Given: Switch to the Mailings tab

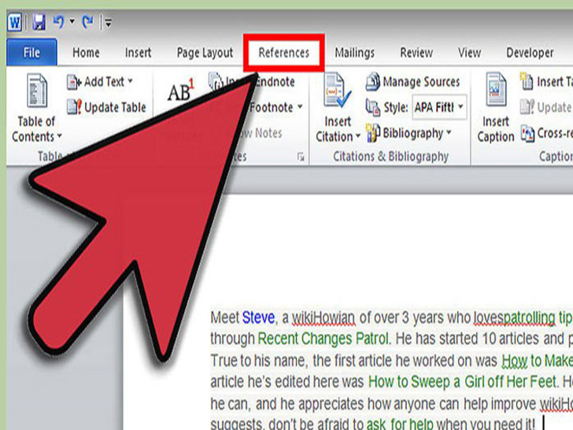Looking at the screenshot, I should click(x=354, y=53).
